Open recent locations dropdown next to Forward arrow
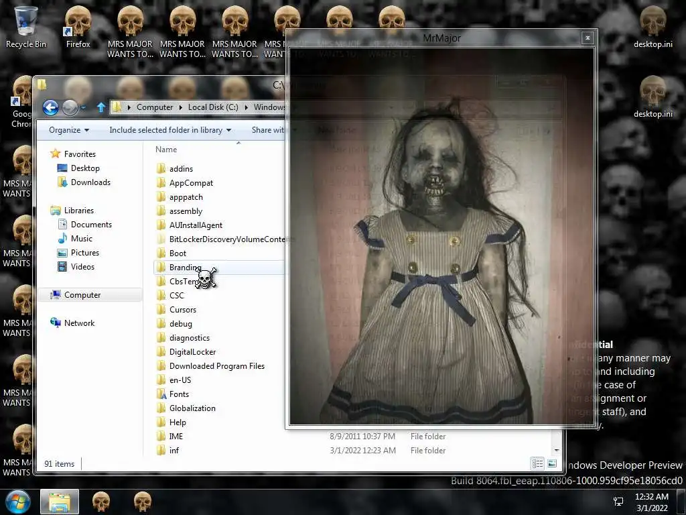The height and width of the screenshot is (515, 686). click(83, 107)
